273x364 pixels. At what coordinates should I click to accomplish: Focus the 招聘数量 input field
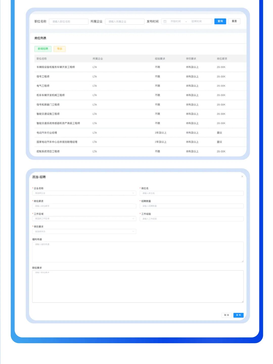tap(192, 206)
